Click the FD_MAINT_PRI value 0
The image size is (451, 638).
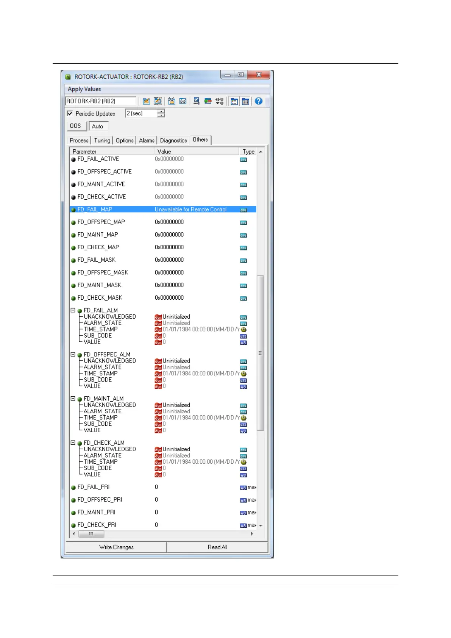pyautogui.click(x=156, y=512)
